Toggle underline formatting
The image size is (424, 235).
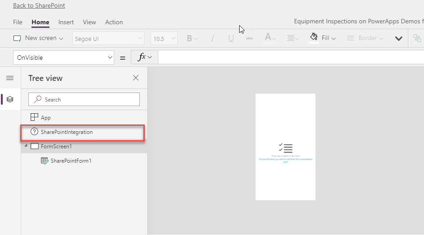click(x=231, y=38)
